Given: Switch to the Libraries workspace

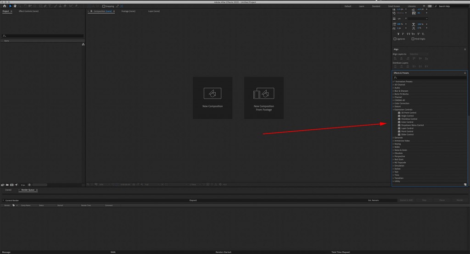Looking at the screenshot, I should [412, 6].
